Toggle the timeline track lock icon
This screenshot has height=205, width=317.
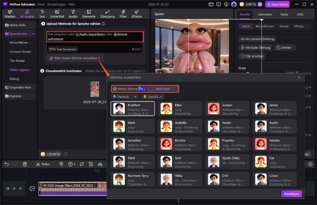click(8, 188)
